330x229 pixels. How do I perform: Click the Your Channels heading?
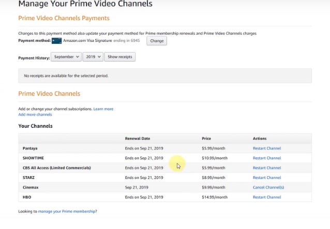click(35, 126)
